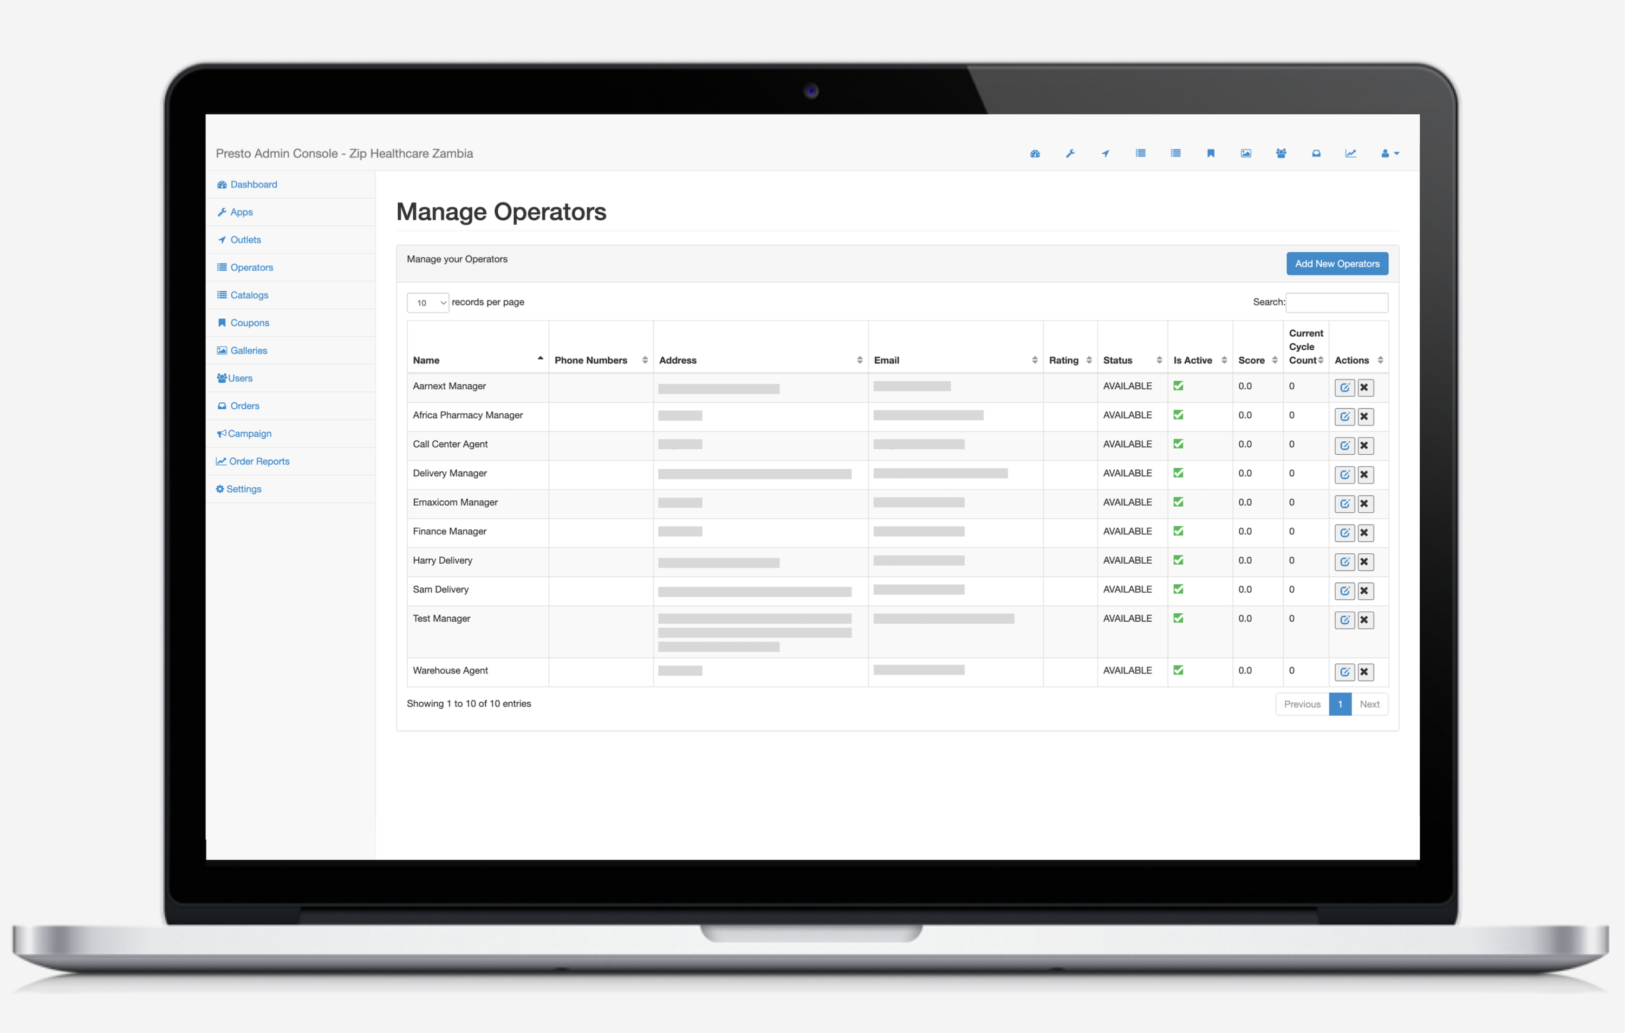Open the user account dropdown at top right
Screen dimensions: 1625x1033
pos(1389,153)
